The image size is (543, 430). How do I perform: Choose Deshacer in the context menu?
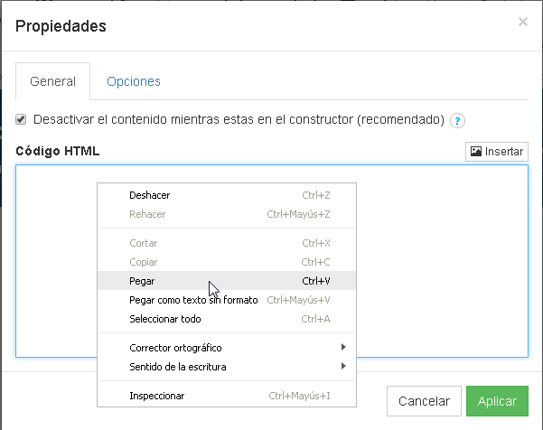click(x=227, y=195)
